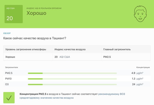Screen dimensions: 154x105
Task: Click the AQI США label in table
Action: [x=65, y=57]
